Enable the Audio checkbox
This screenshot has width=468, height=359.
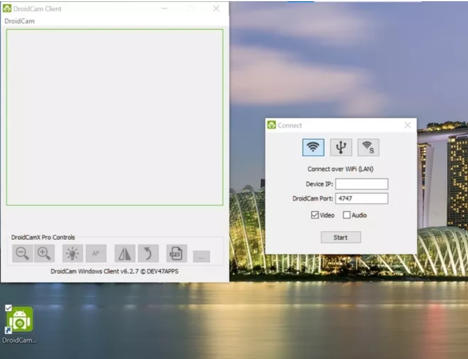346,215
